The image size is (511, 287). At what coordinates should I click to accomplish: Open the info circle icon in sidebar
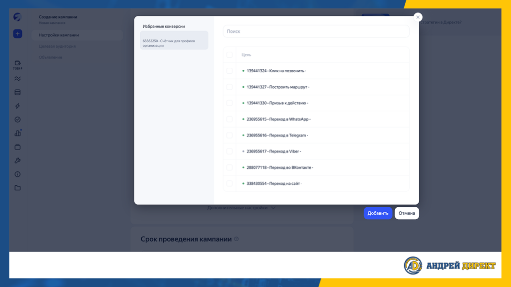coord(17,174)
